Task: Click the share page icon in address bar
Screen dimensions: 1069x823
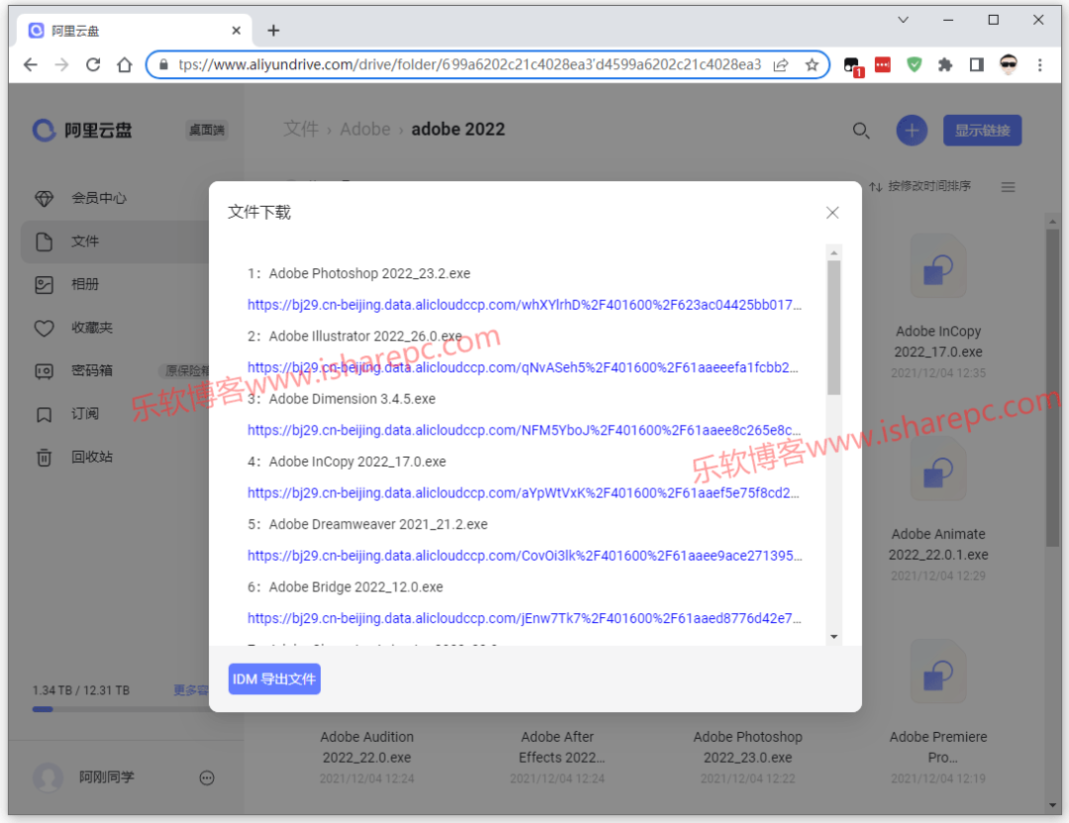Action: 781,64
